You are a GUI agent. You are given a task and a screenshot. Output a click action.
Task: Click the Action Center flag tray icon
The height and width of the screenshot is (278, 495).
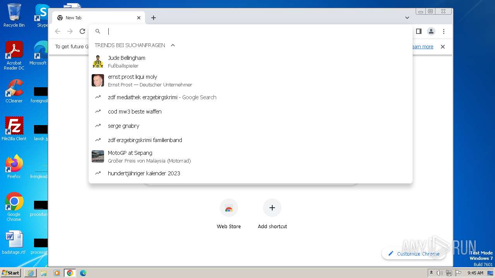pos(458,273)
